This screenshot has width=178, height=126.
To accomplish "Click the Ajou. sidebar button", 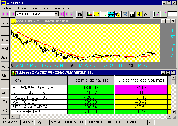I will [x=5, y=40].
